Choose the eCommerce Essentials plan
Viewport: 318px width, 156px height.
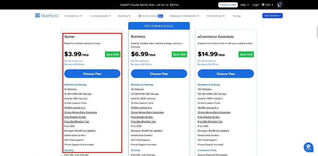tap(226, 74)
